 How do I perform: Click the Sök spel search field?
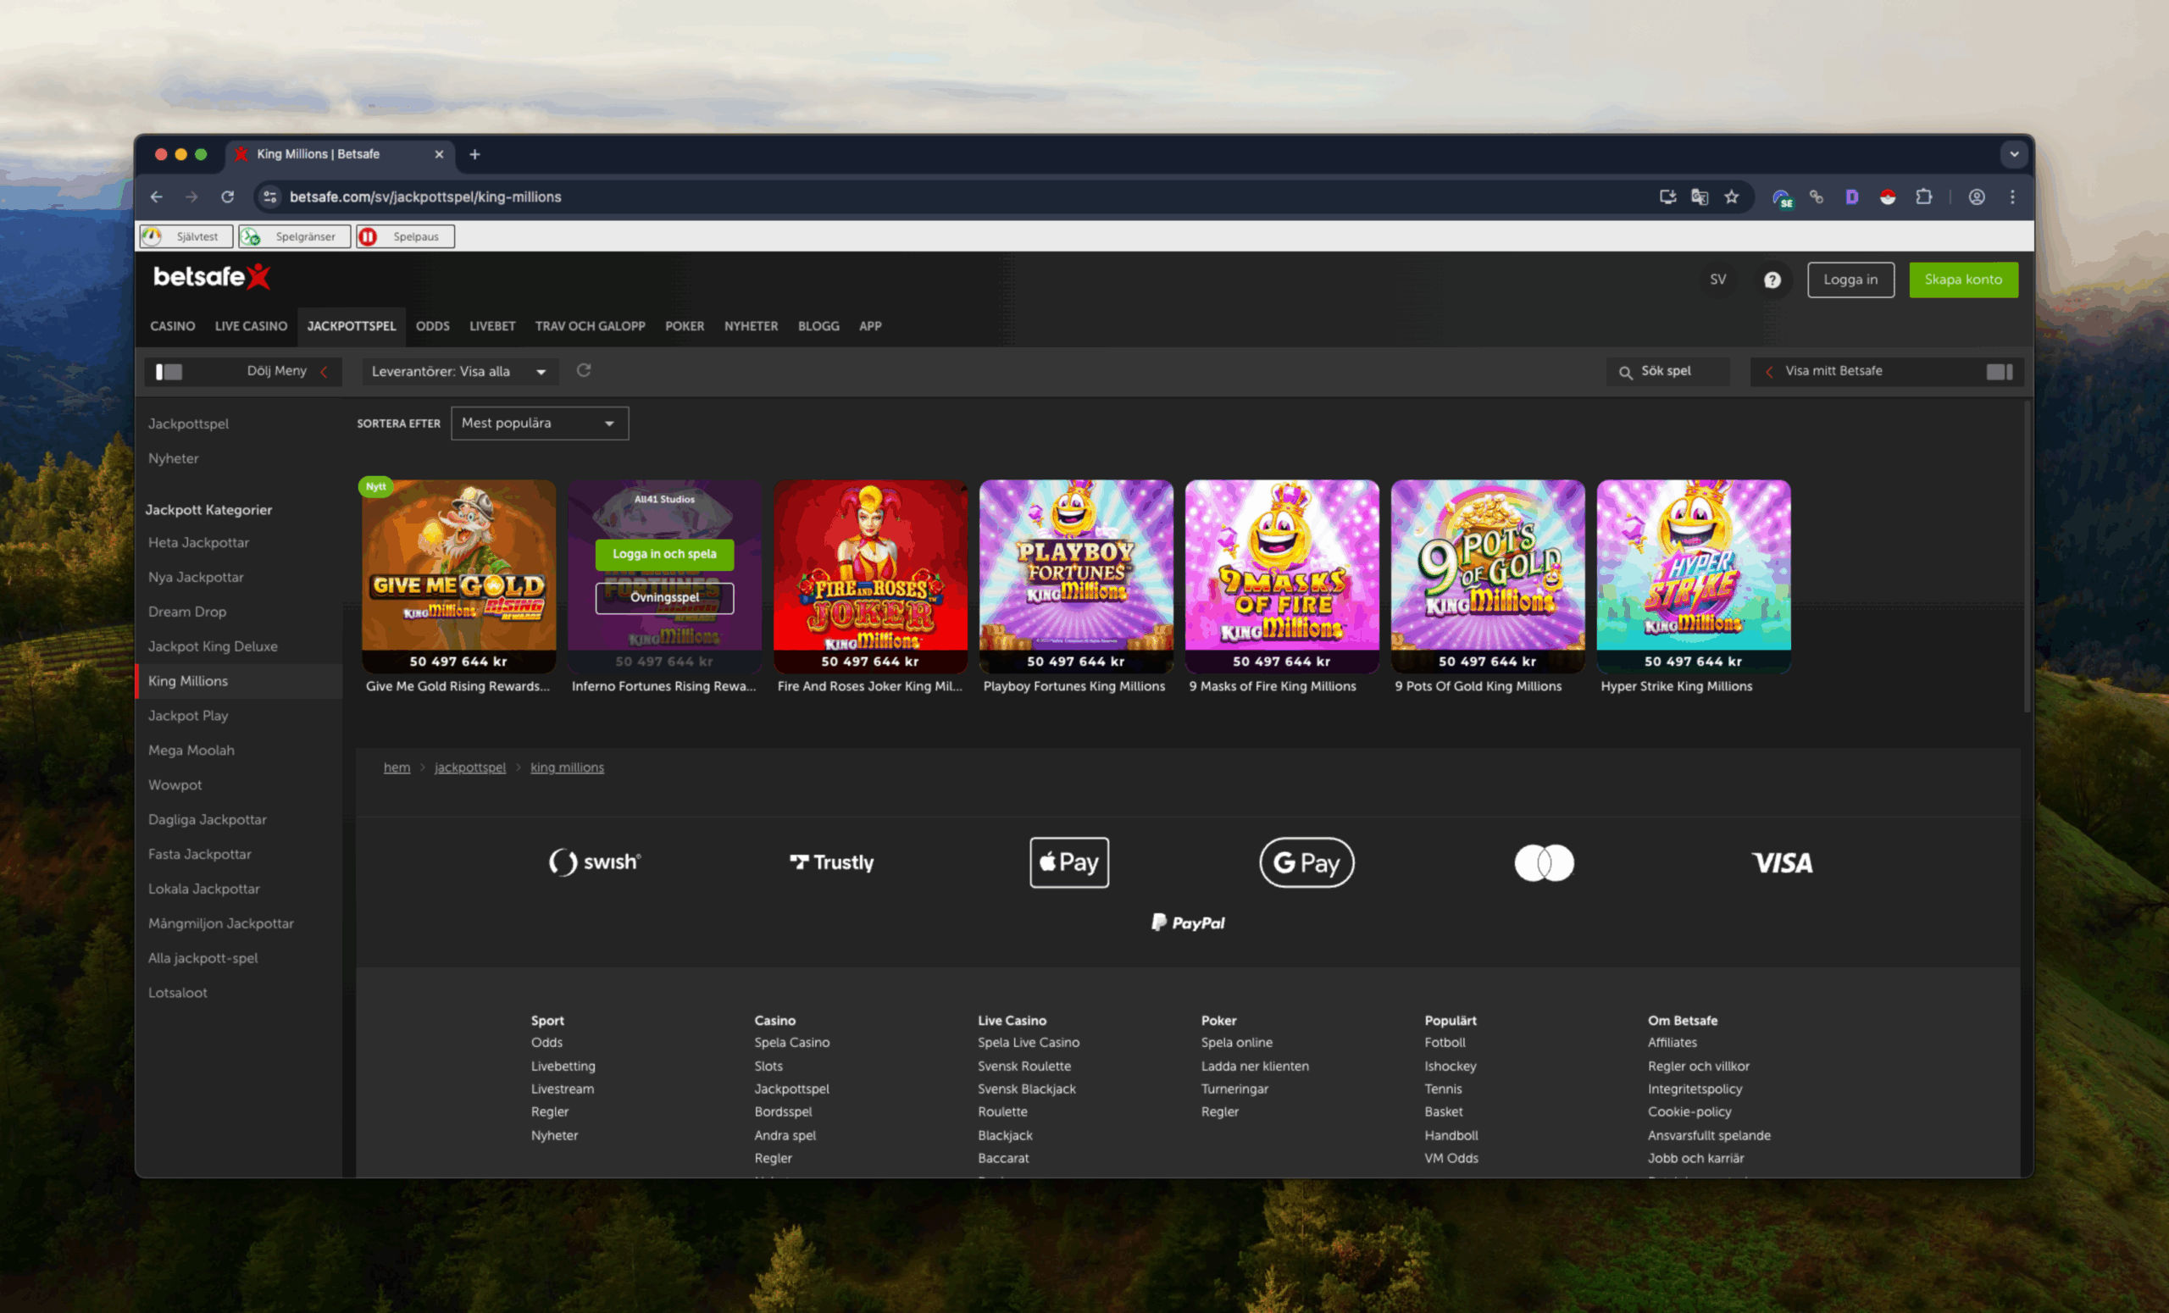tap(1667, 371)
